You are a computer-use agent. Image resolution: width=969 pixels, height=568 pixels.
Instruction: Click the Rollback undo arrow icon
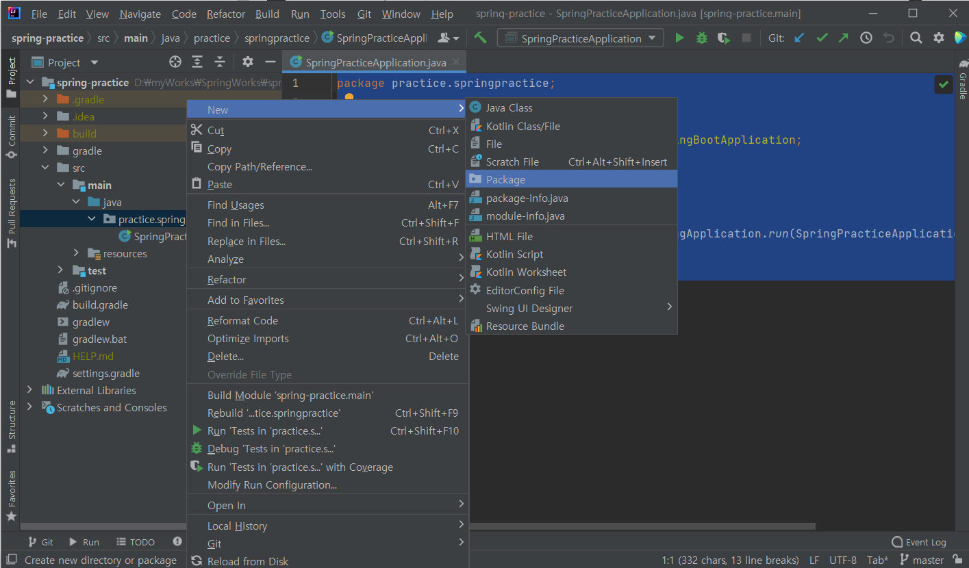coord(889,38)
